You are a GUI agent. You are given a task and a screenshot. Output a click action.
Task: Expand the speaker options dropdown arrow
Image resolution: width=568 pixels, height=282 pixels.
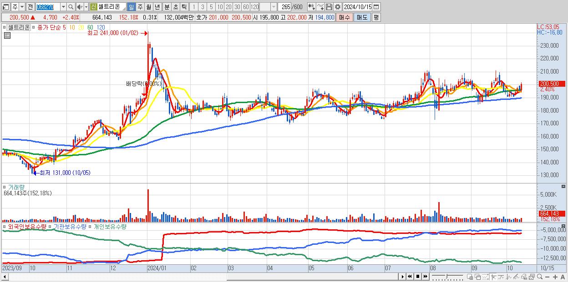86,7
